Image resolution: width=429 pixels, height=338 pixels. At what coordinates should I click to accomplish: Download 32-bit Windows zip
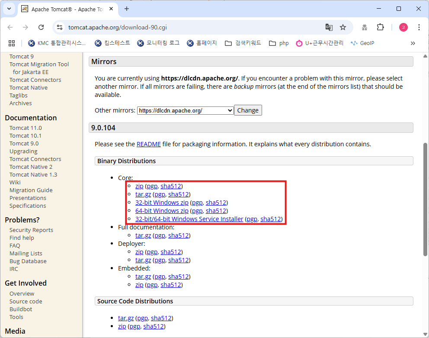coord(162,203)
